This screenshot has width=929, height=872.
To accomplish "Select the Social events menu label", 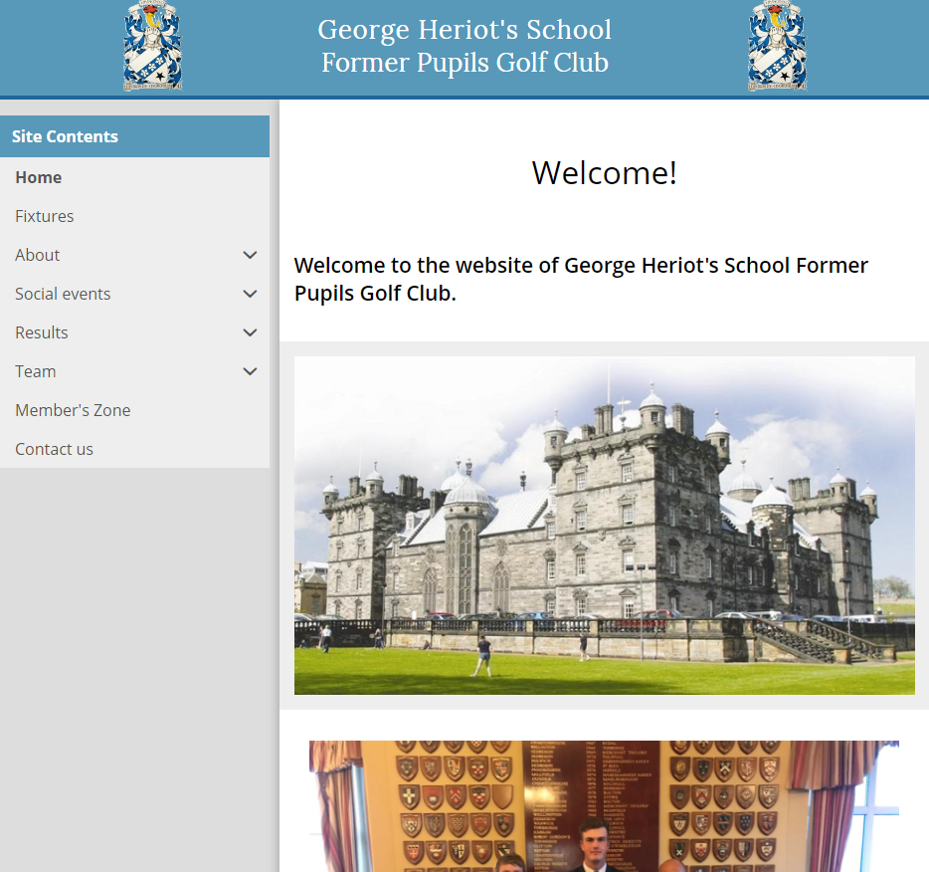I will 63,294.
